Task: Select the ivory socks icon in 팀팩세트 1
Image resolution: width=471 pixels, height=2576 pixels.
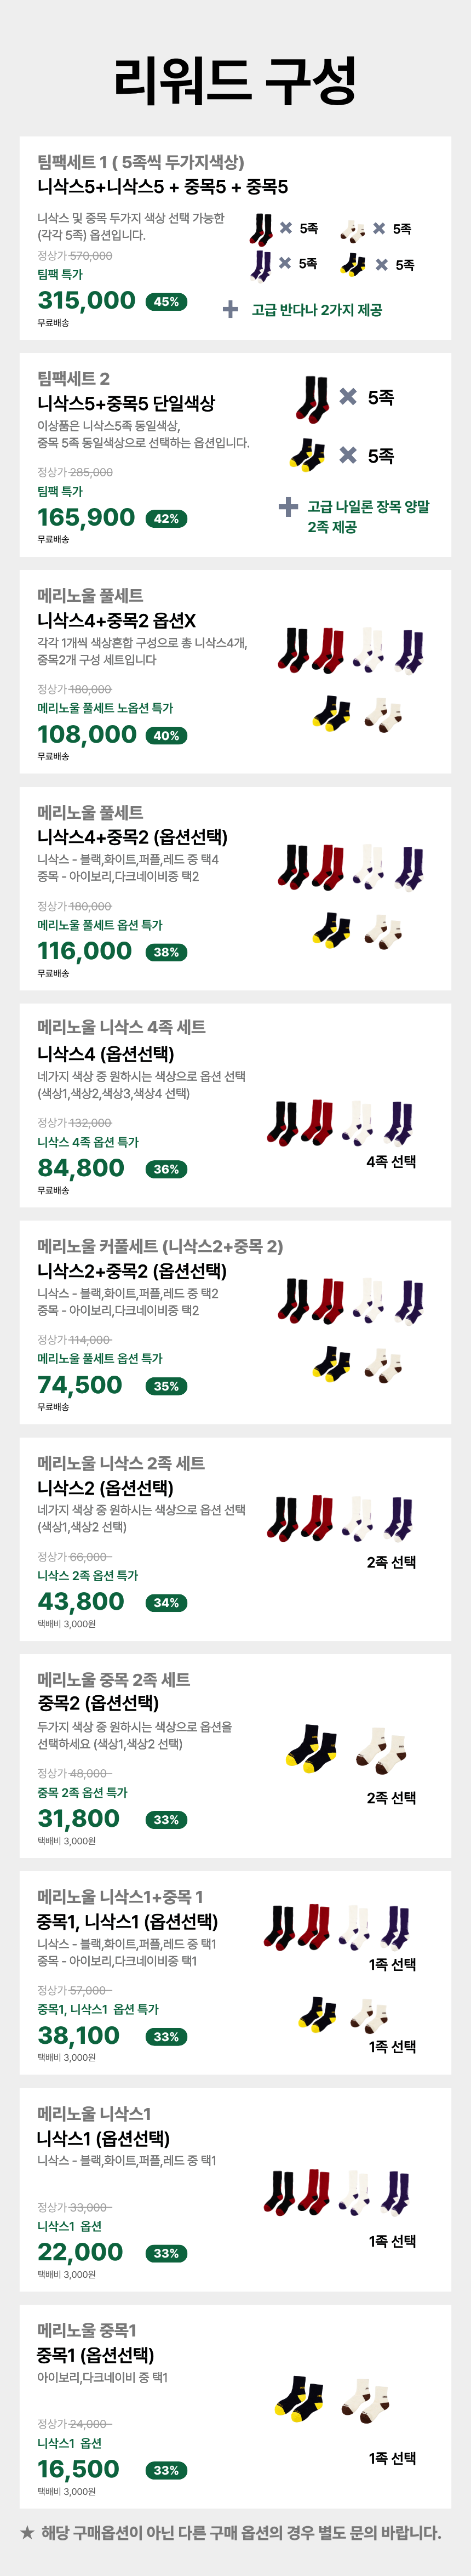Action: tap(352, 230)
